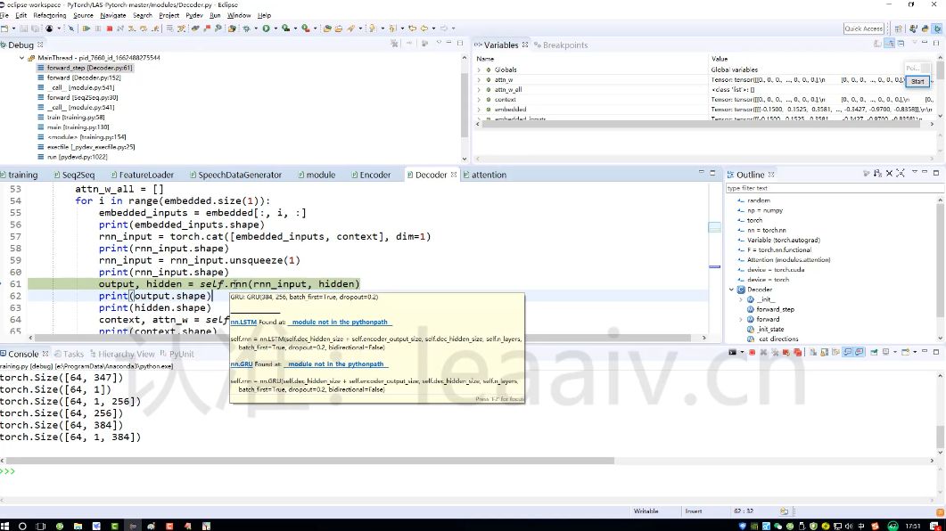Toggle Show Console When Standard Error Changes
Image resolution: width=946 pixels, height=531 pixels.
pos(860,352)
